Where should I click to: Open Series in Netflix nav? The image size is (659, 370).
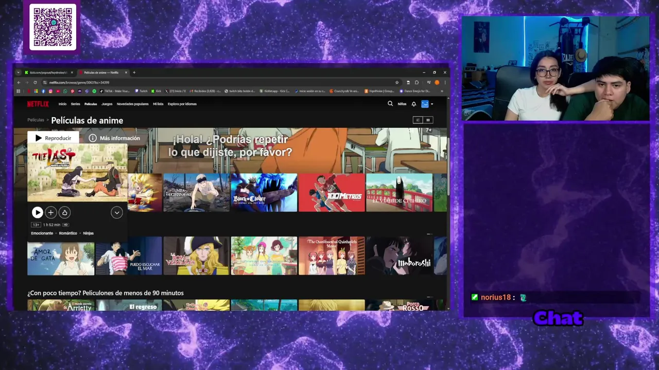[75, 104]
